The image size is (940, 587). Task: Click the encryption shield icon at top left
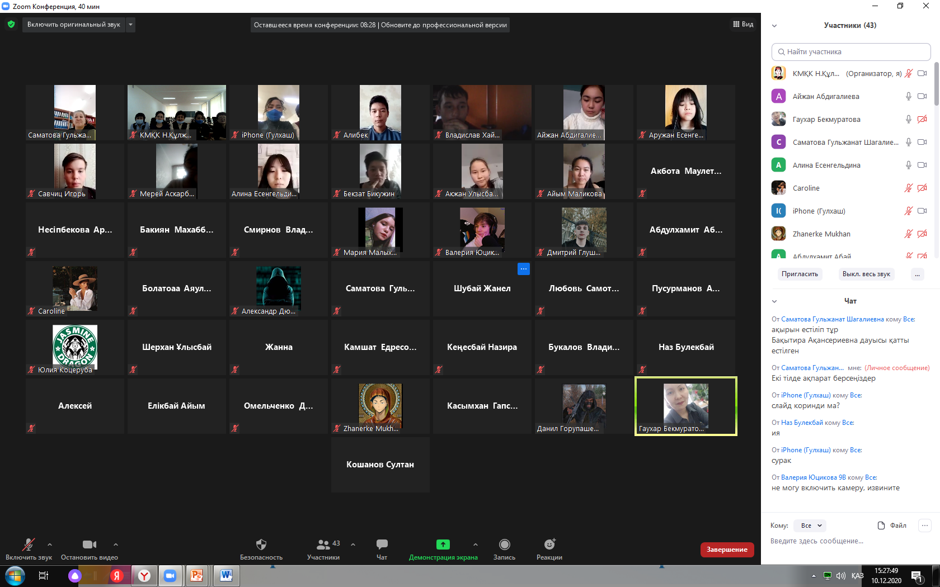click(11, 25)
